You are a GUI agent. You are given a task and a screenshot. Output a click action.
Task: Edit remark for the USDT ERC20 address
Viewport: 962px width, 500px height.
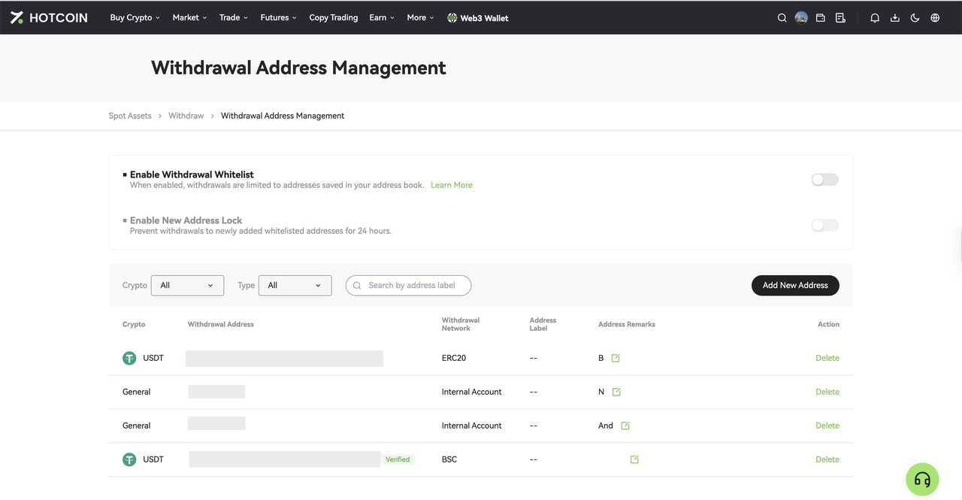point(616,358)
